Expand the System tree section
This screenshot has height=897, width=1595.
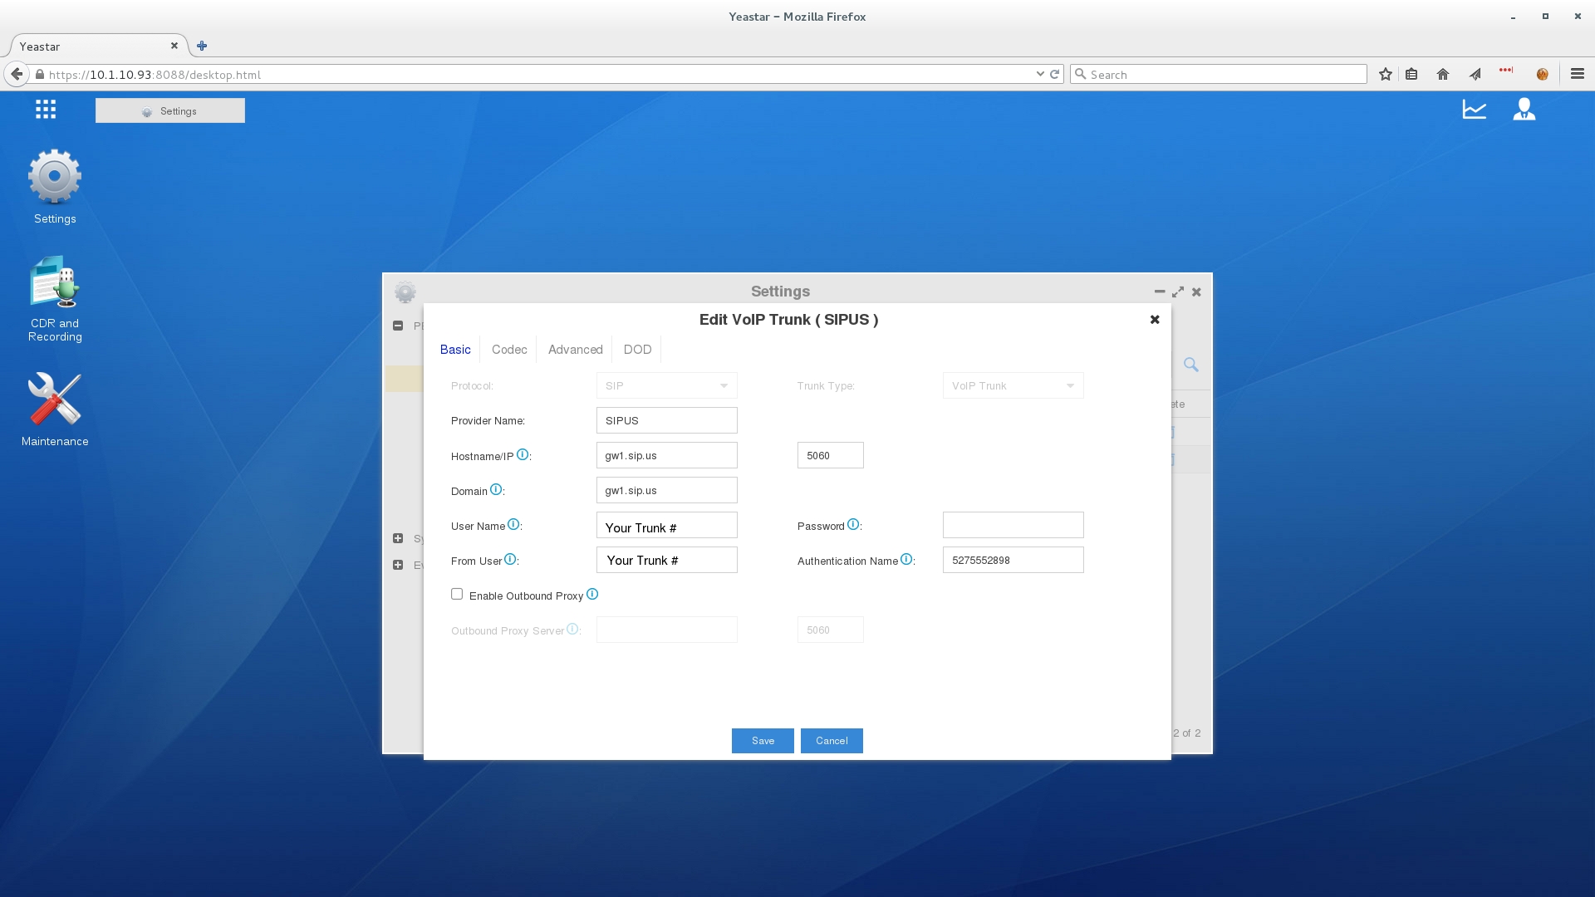398,538
